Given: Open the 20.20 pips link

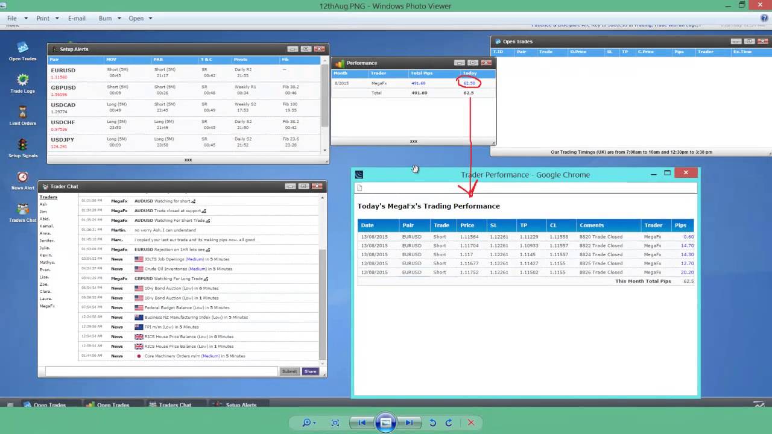Looking at the screenshot, I should [x=687, y=272].
